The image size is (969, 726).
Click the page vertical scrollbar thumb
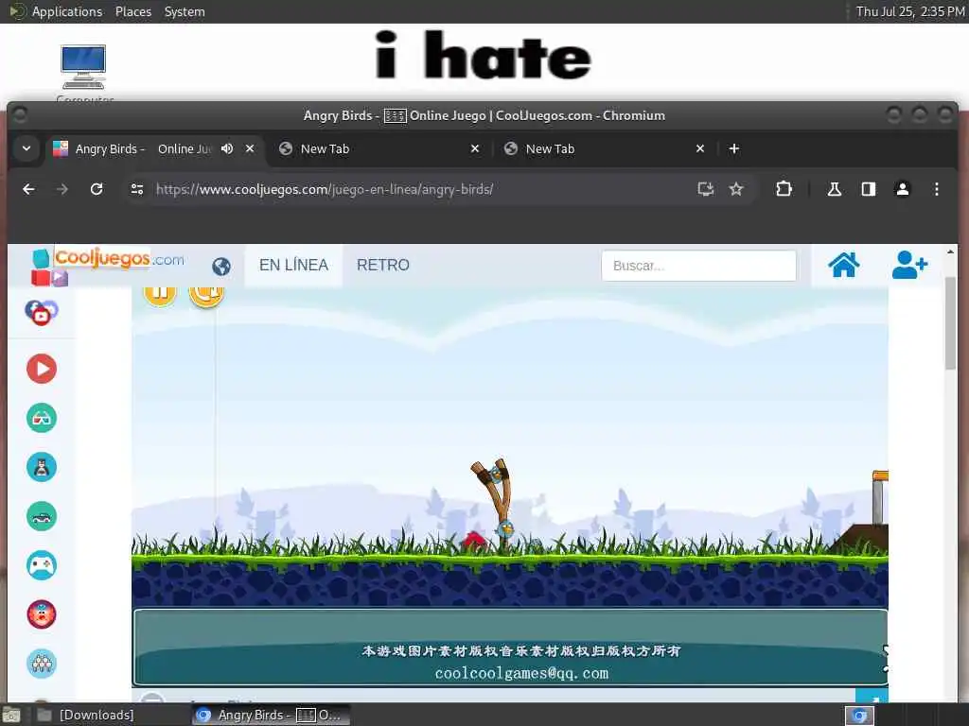pos(950,324)
